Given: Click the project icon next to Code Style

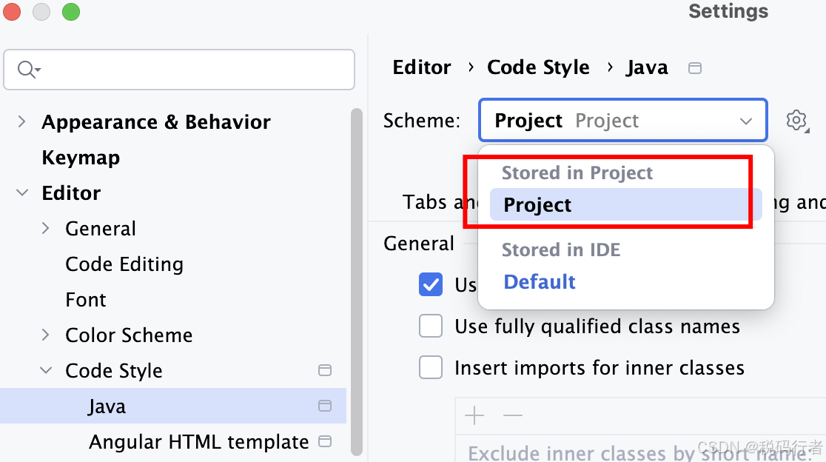Looking at the screenshot, I should (x=325, y=370).
